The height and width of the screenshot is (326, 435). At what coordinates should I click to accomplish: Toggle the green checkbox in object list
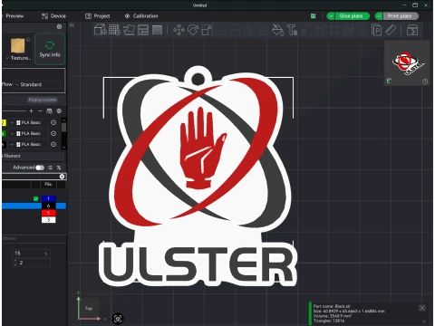pyautogui.click(x=36, y=198)
